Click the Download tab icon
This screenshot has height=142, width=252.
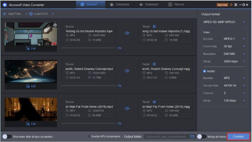point(141,4)
